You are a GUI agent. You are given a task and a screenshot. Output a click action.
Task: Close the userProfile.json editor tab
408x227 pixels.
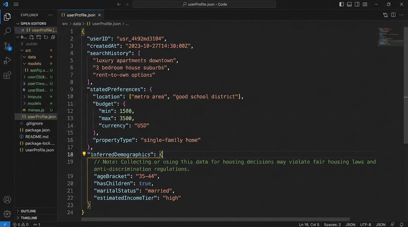100,15
